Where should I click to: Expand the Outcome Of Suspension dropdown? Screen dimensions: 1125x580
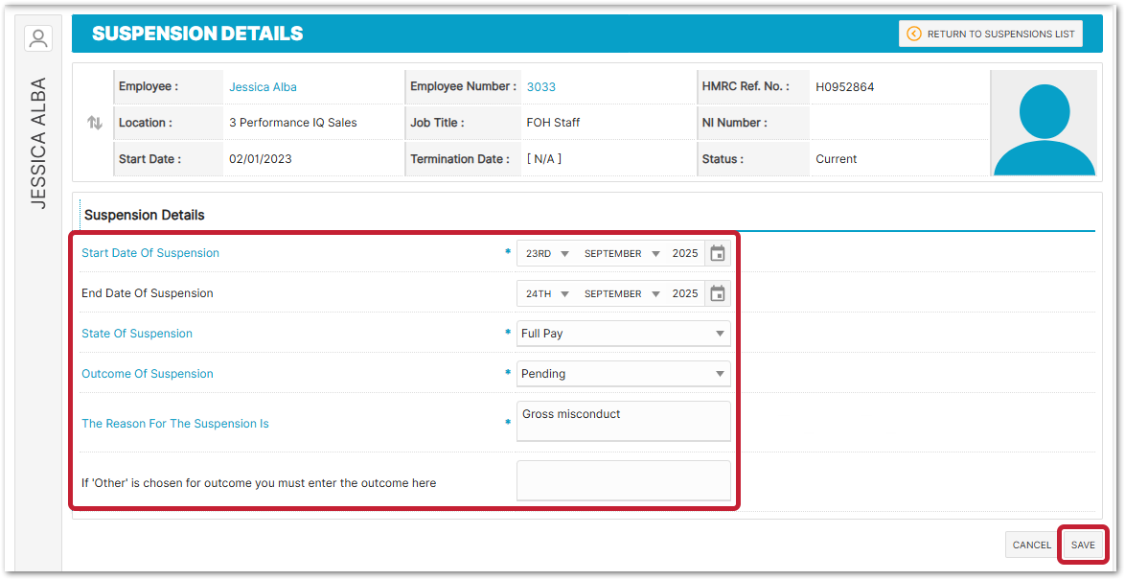pyautogui.click(x=623, y=374)
